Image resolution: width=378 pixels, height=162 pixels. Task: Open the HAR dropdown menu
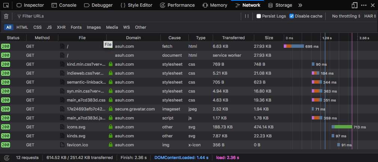pyautogui.click(x=370, y=16)
